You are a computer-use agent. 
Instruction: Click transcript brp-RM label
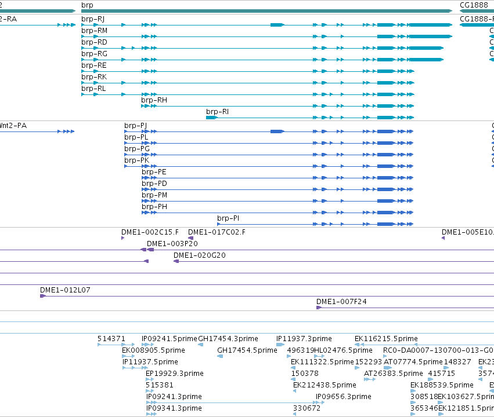tap(94, 31)
